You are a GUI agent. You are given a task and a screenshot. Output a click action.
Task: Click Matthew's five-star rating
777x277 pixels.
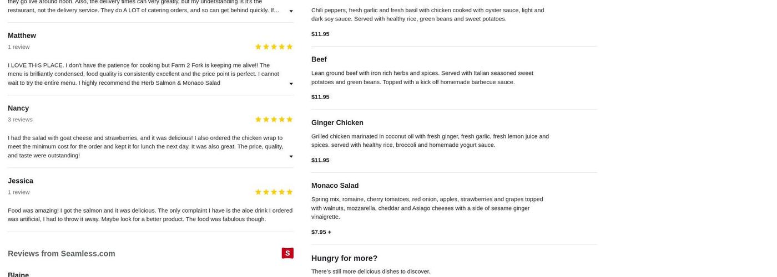point(274,47)
